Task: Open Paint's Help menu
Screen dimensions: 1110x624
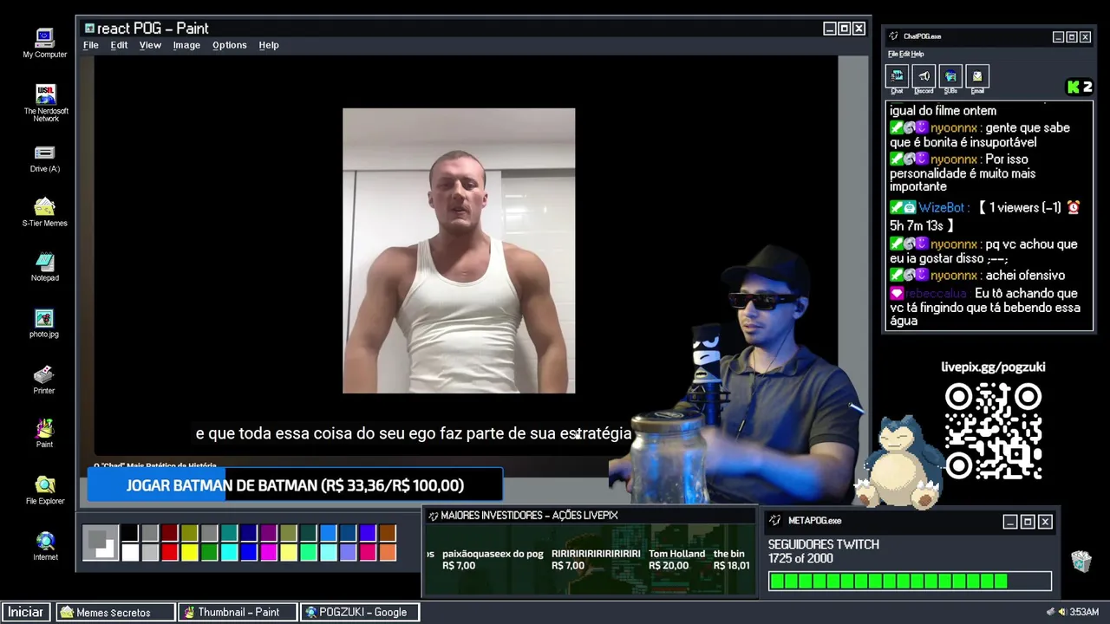Action: tap(269, 45)
